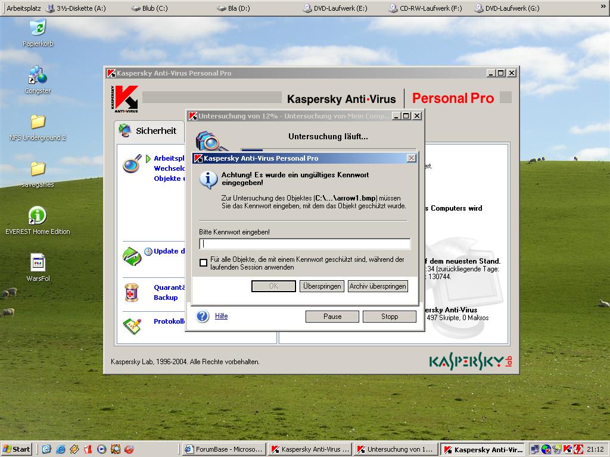The image size is (610, 457).
Task: Click the Update green arrows icon
Action: (x=132, y=256)
